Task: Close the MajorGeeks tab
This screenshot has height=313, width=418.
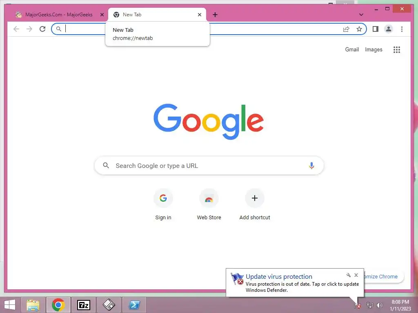Action: (102, 15)
